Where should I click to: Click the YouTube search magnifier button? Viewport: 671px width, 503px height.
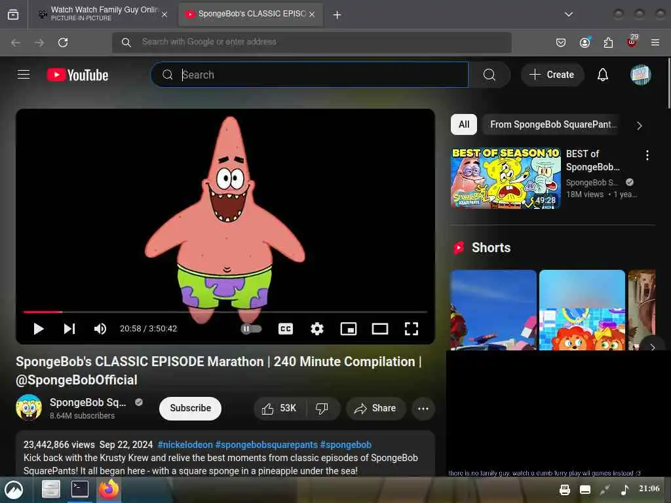[489, 75]
